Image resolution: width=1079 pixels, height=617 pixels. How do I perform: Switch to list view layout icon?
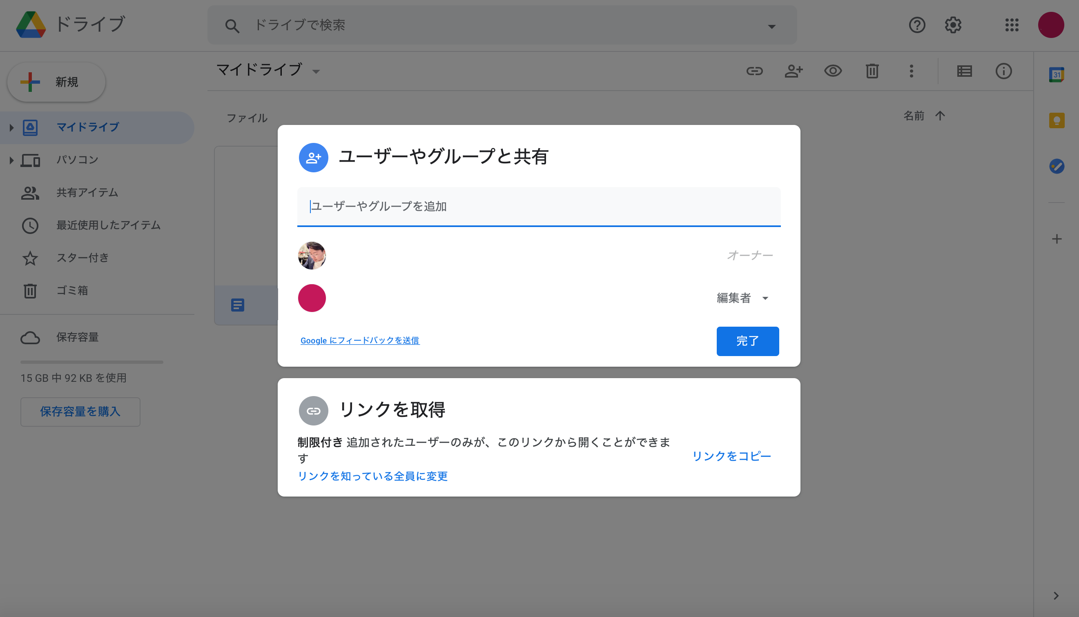965,71
